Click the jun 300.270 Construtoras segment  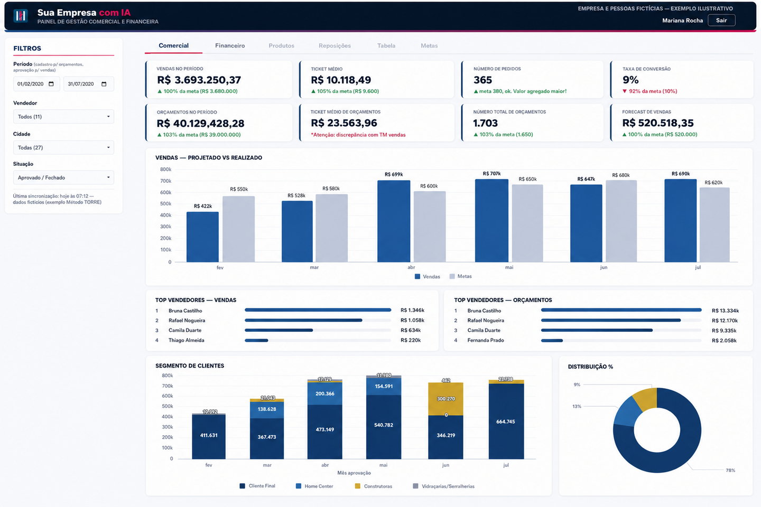click(446, 399)
